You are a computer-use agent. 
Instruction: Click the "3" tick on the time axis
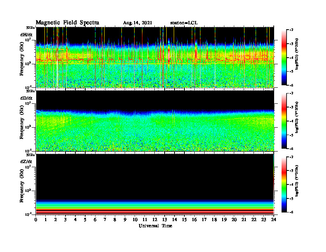click(66, 220)
